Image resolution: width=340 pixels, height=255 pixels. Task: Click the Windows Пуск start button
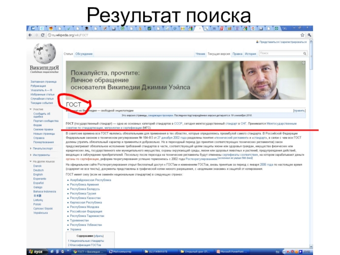[36, 252]
